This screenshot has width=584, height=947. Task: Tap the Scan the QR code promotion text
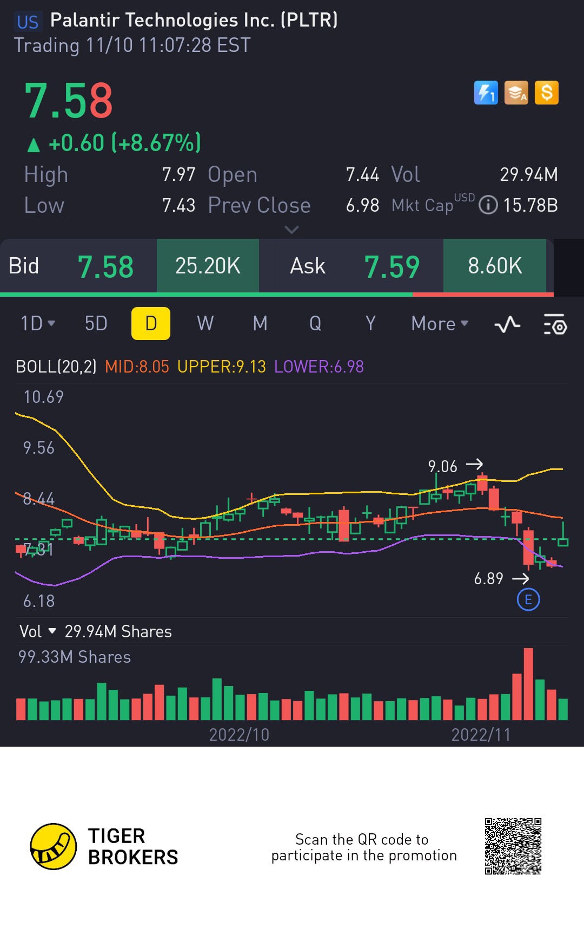[364, 847]
